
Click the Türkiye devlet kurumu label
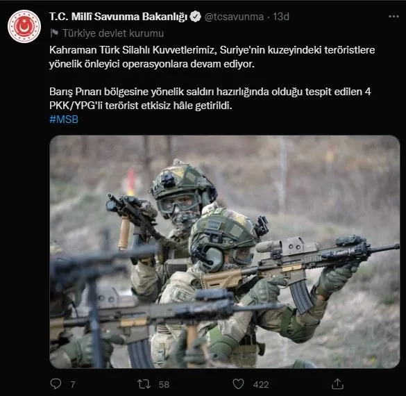[x=113, y=33]
